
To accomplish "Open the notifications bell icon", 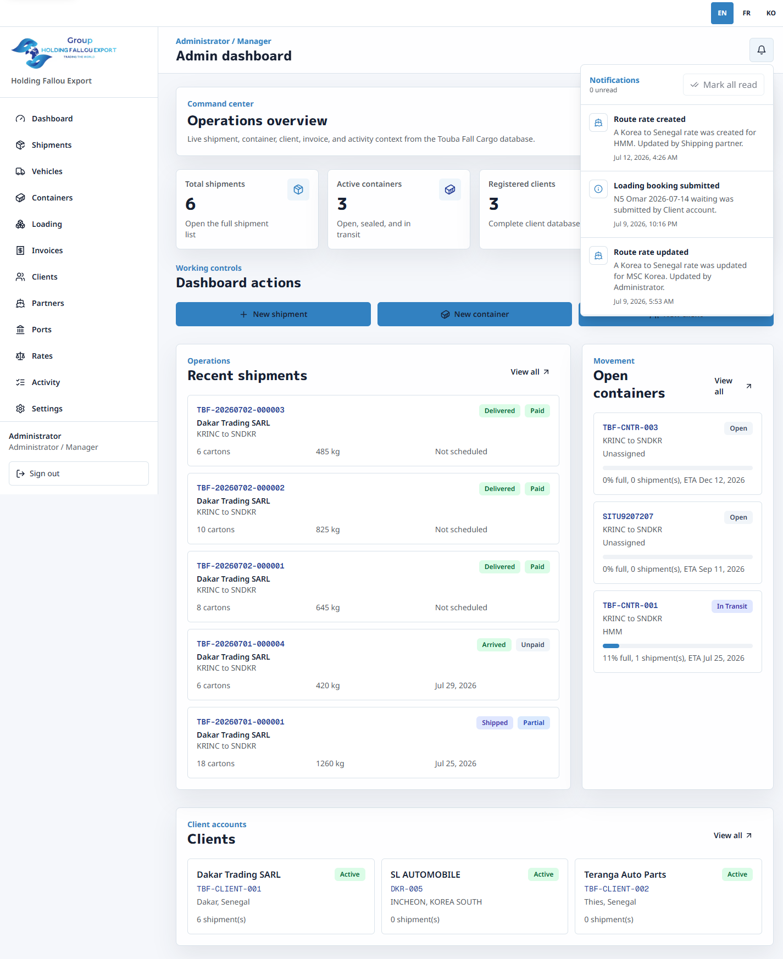I will [x=761, y=50].
